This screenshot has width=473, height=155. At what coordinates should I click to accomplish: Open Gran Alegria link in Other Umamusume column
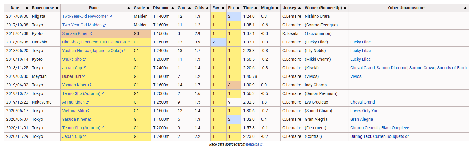(x=362, y=120)
